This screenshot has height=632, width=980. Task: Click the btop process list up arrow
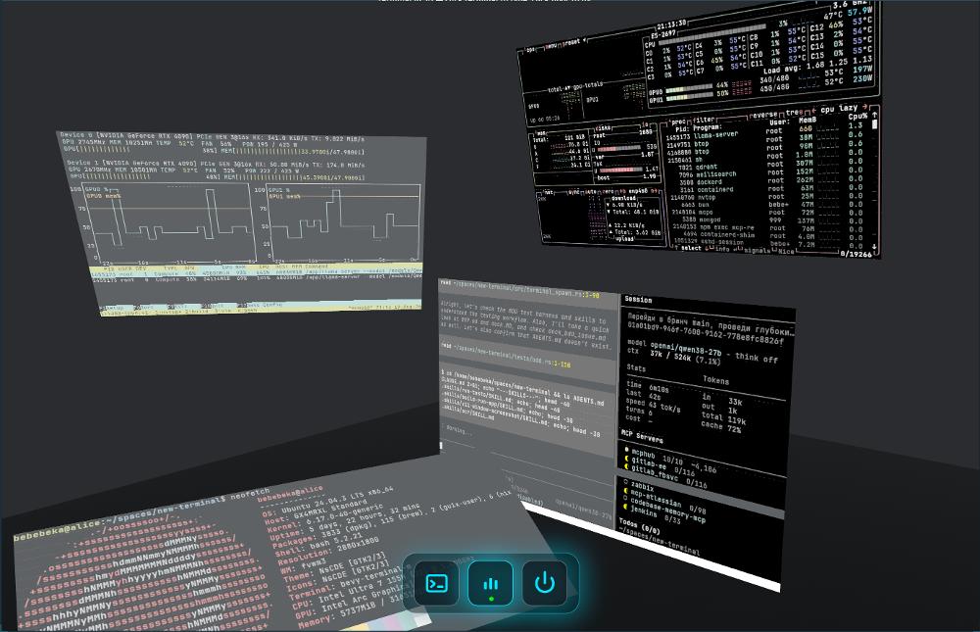[875, 115]
